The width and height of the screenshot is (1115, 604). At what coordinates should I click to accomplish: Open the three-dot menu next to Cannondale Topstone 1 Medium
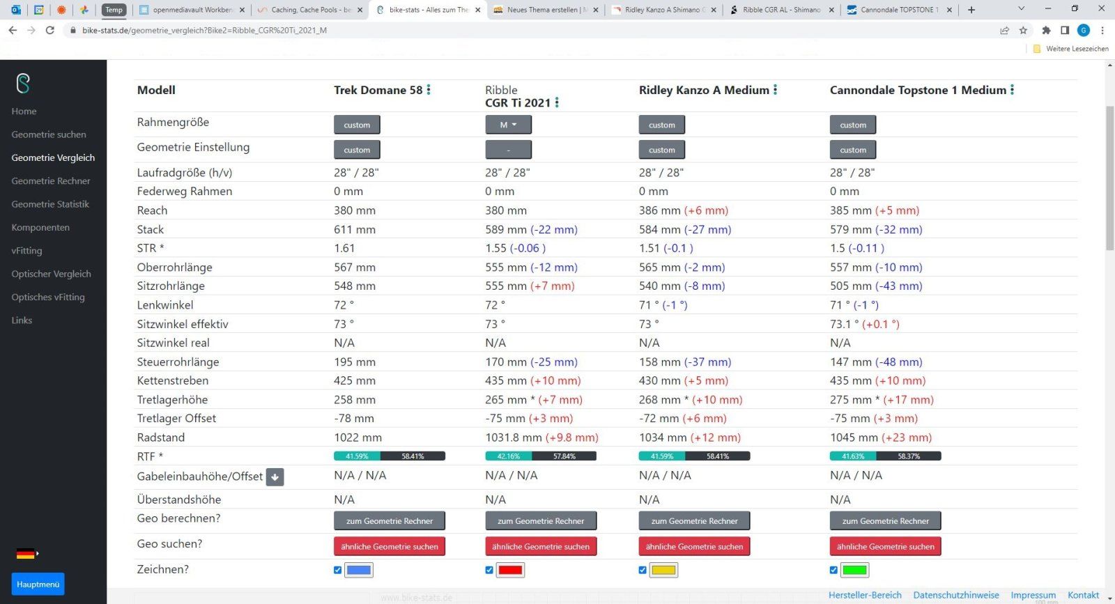click(x=1012, y=90)
